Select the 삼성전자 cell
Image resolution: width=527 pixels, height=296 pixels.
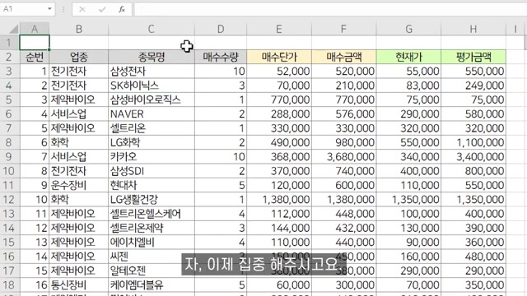(152, 72)
